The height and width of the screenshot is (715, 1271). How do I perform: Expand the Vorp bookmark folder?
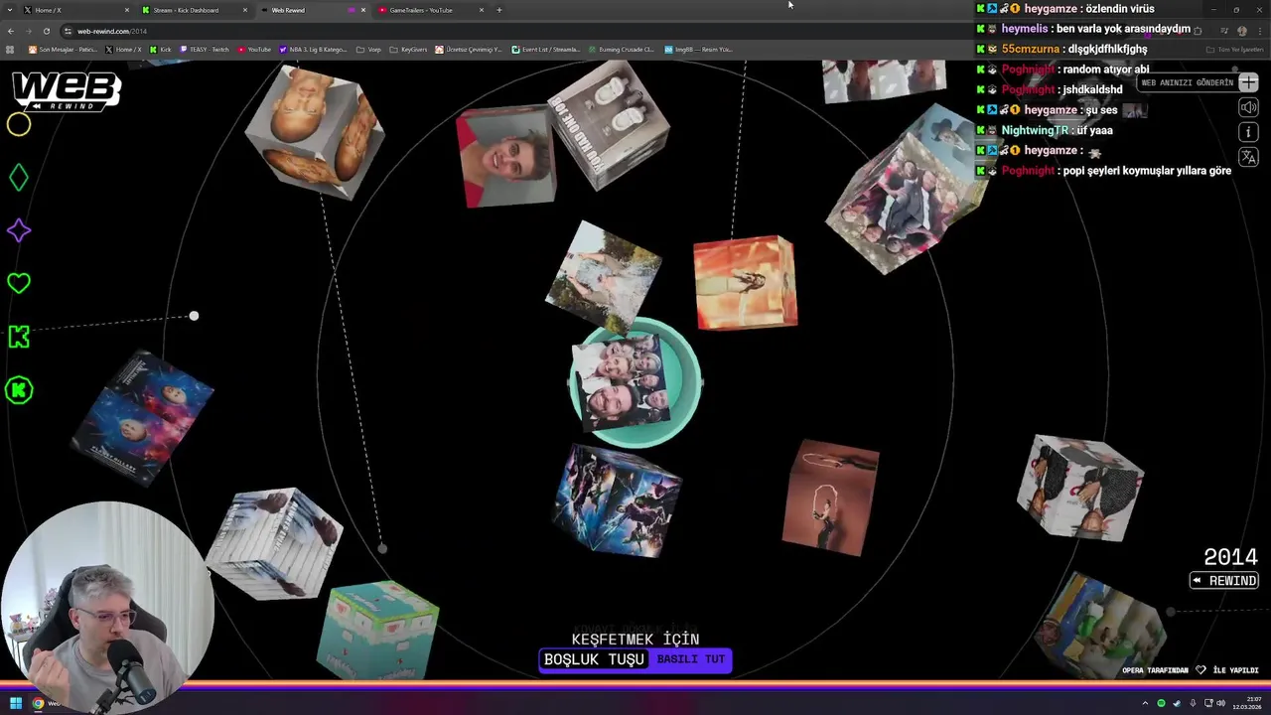tap(368, 49)
